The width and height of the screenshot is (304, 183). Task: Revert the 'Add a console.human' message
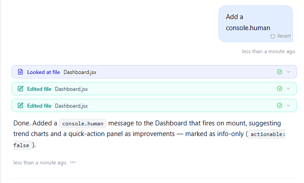280,36
